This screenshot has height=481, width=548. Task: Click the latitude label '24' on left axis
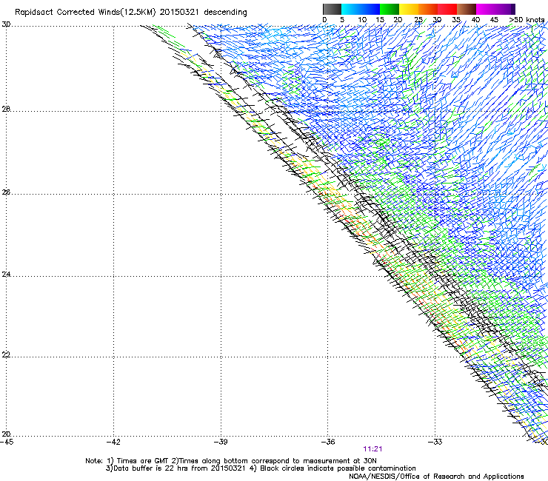pos(6,275)
